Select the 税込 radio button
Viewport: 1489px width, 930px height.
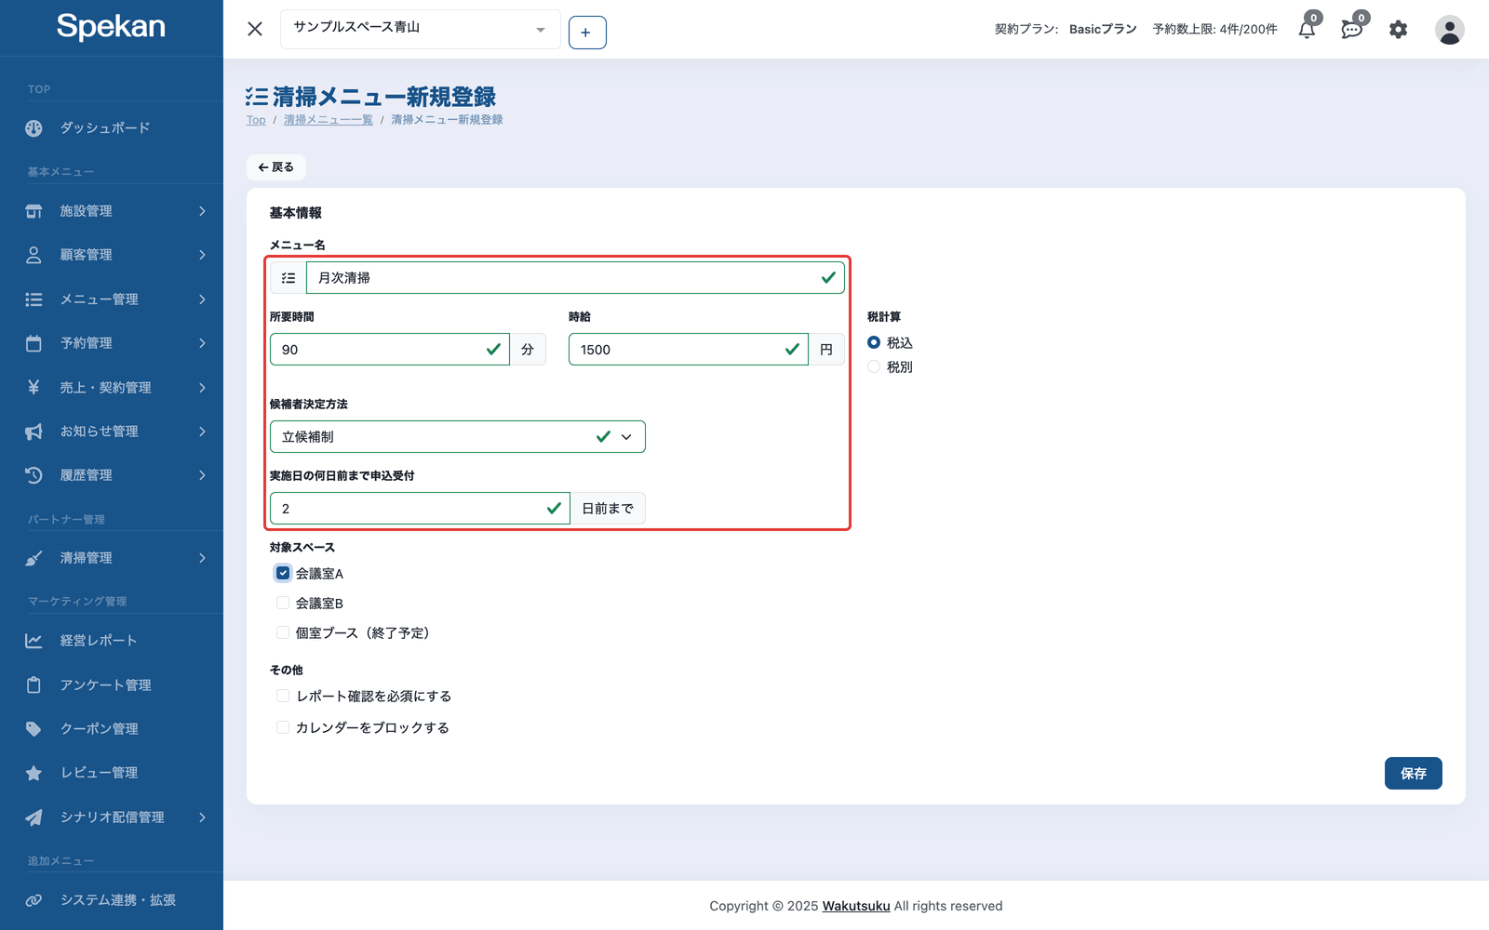[874, 342]
